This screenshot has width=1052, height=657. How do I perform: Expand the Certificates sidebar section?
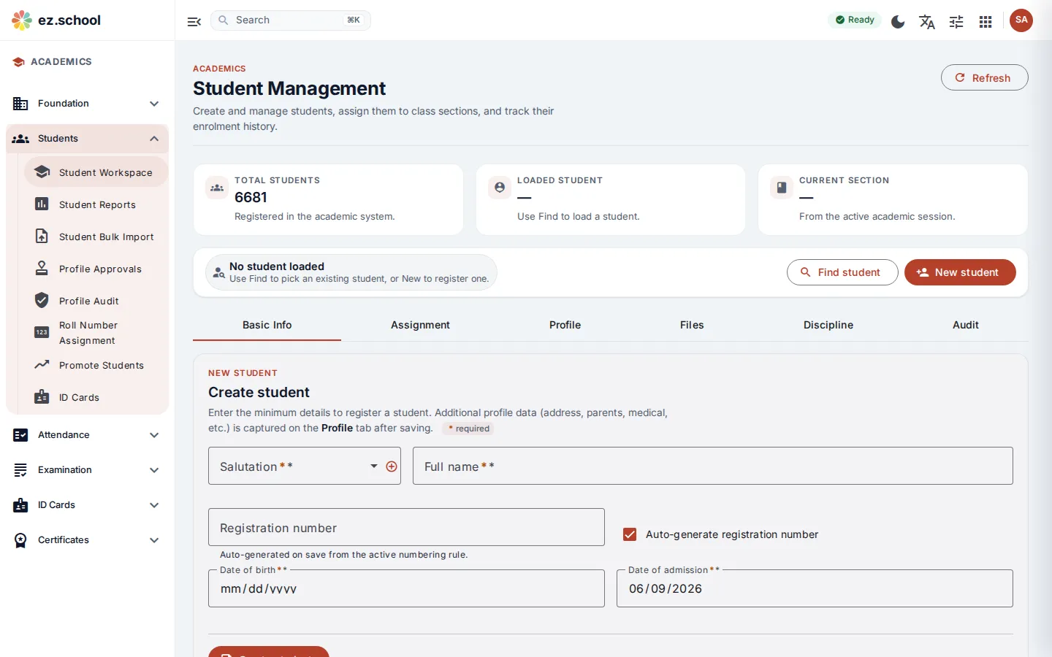tap(88, 540)
